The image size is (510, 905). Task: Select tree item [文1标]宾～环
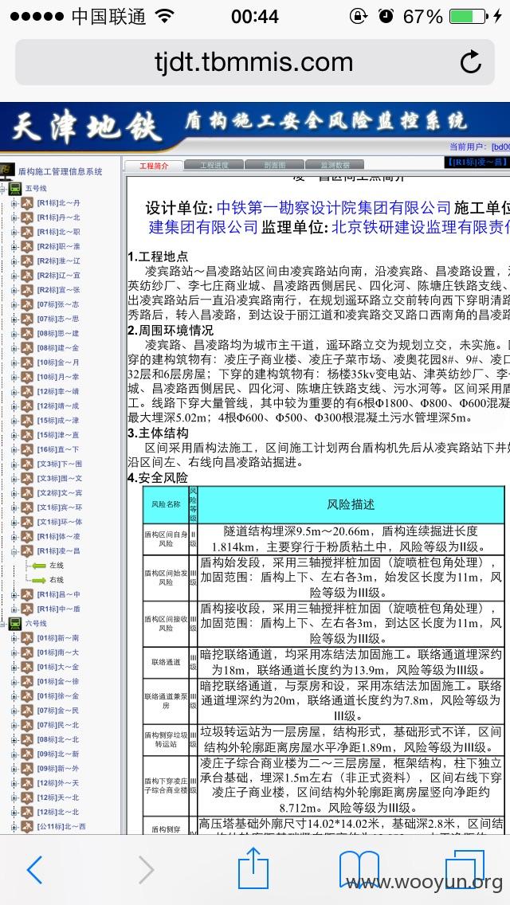(x=60, y=507)
